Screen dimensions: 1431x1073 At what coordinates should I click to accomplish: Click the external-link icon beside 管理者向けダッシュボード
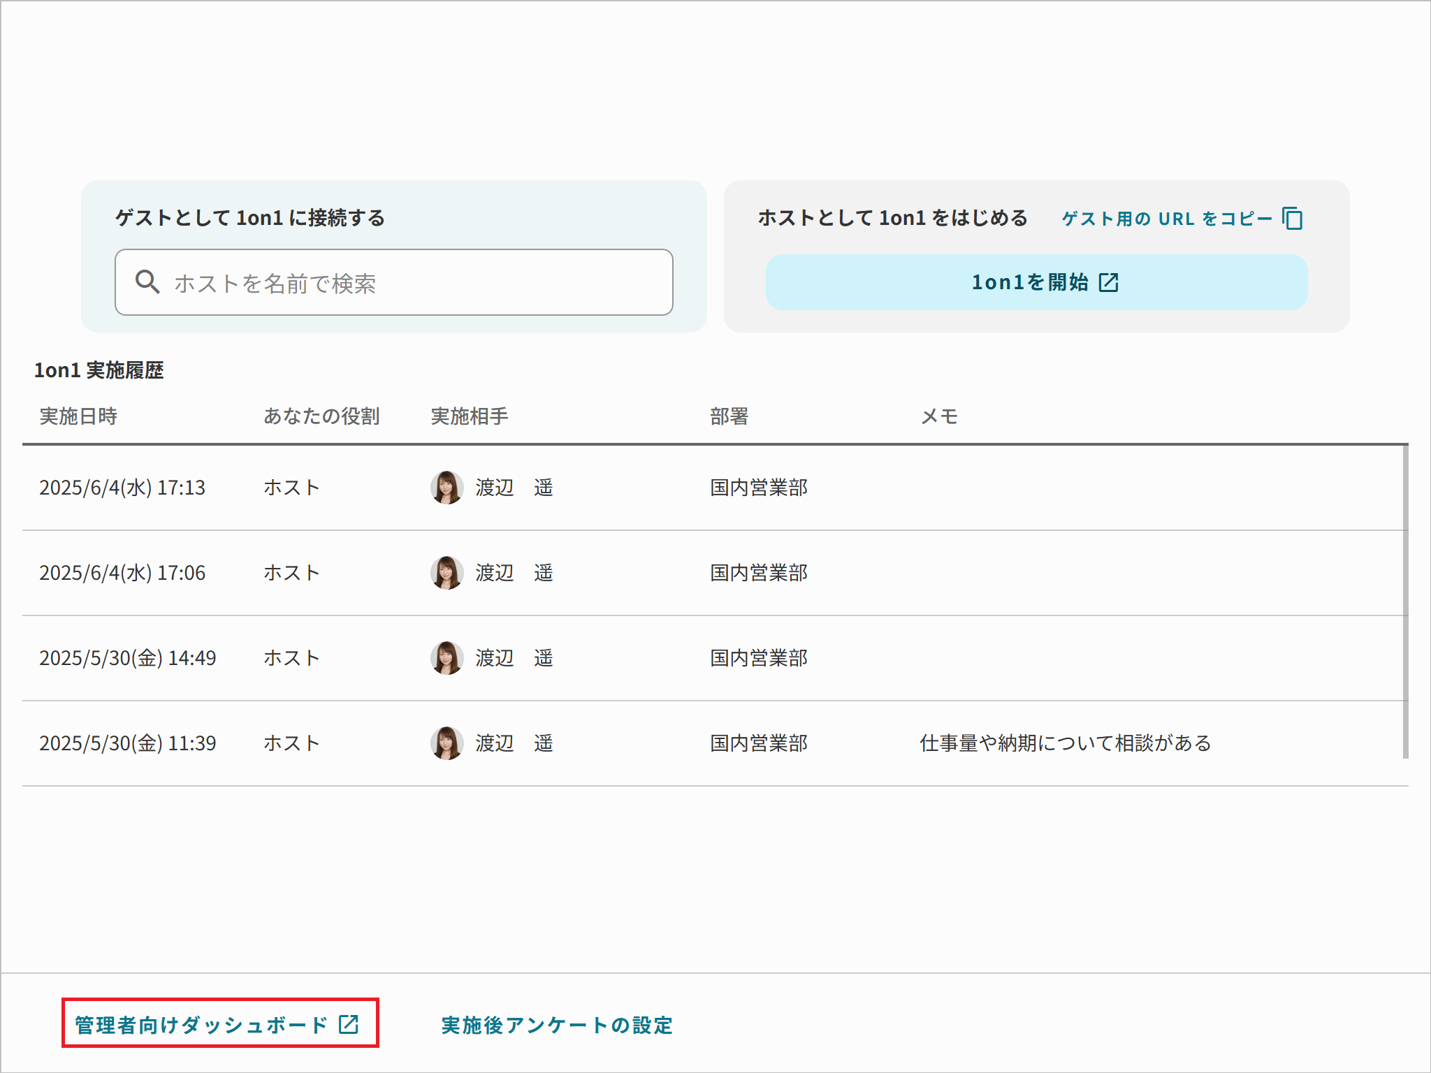pyautogui.click(x=348, y=1024)
